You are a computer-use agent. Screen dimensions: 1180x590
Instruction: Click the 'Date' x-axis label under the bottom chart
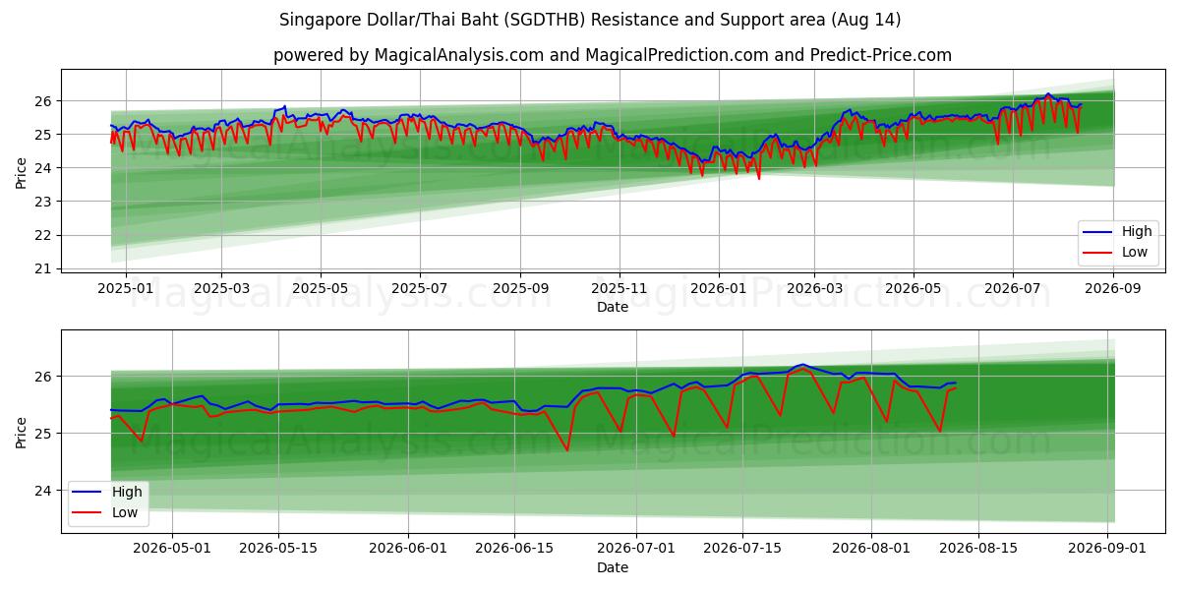(x=613, y=567)
